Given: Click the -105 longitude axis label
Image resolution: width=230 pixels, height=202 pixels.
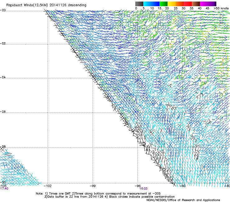Looking at the screenshot, I should (3, 186).
